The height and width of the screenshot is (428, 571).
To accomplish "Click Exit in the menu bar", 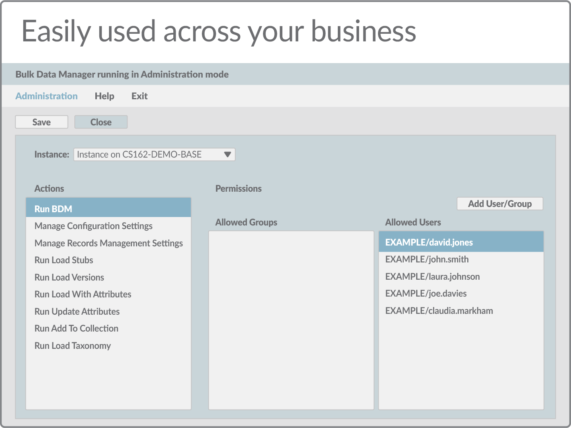I will [x=139, y=96].
